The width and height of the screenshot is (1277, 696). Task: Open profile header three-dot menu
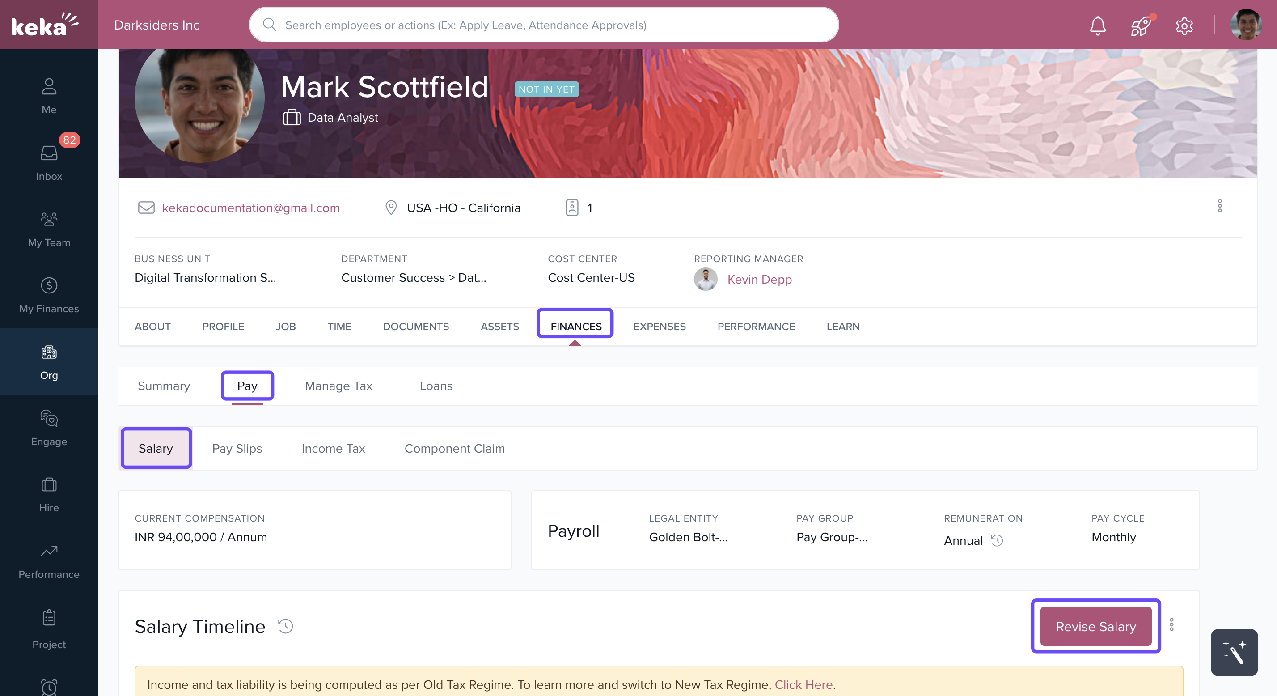[1219, 206]
